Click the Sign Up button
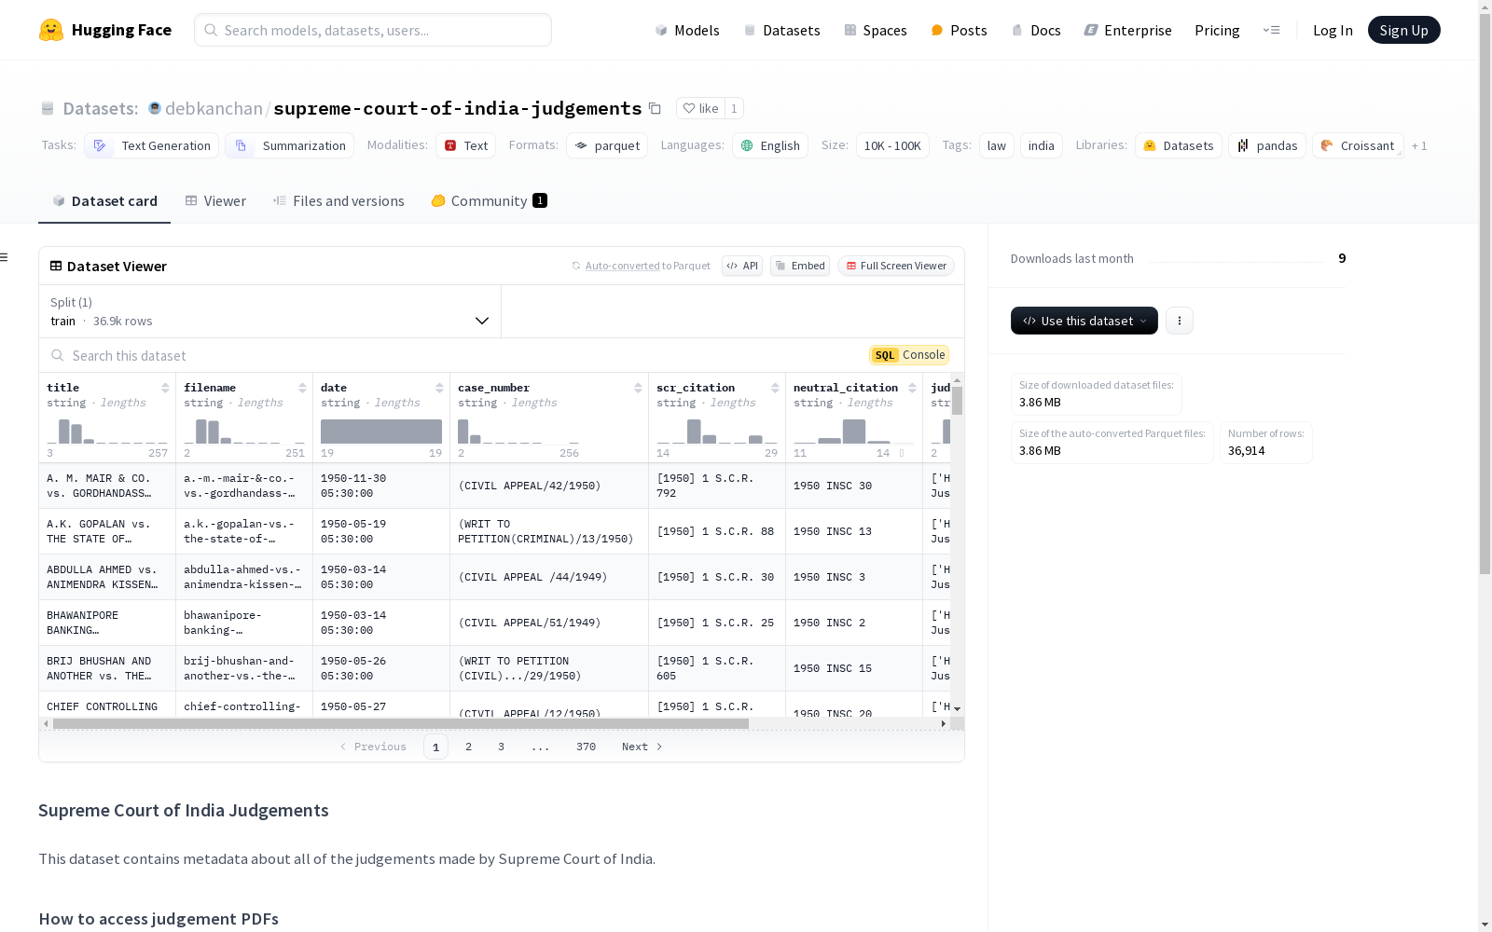The width and height of the screenshot is (1492, 932). 1403,30
